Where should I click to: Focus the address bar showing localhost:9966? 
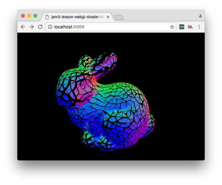click(x=111, y=27)
